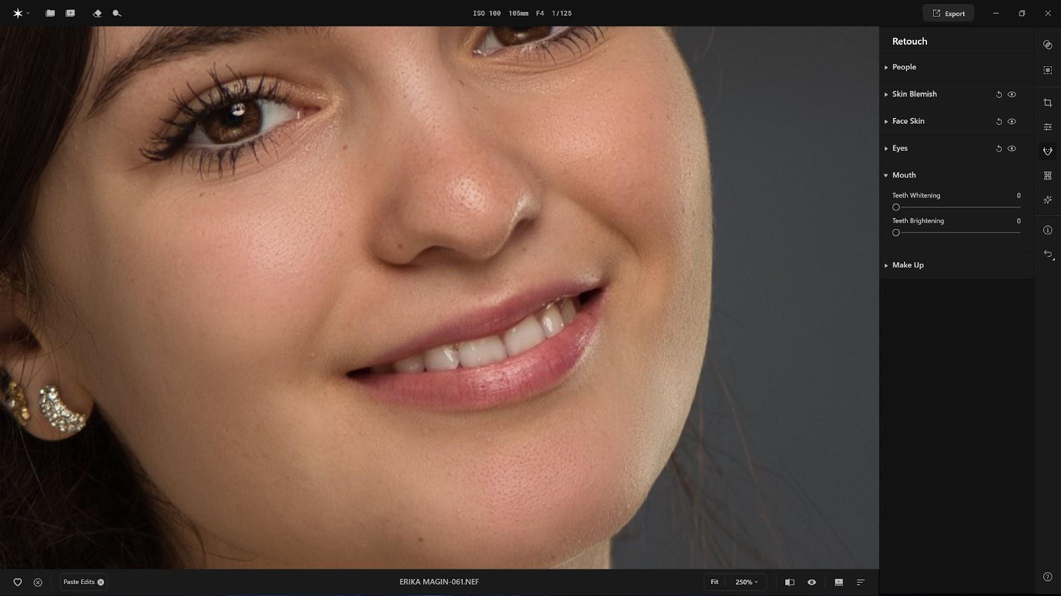Click the 1/125 shutter speed text
The height and width of the screenshot is (596, 1061).
tap(562, 13)
